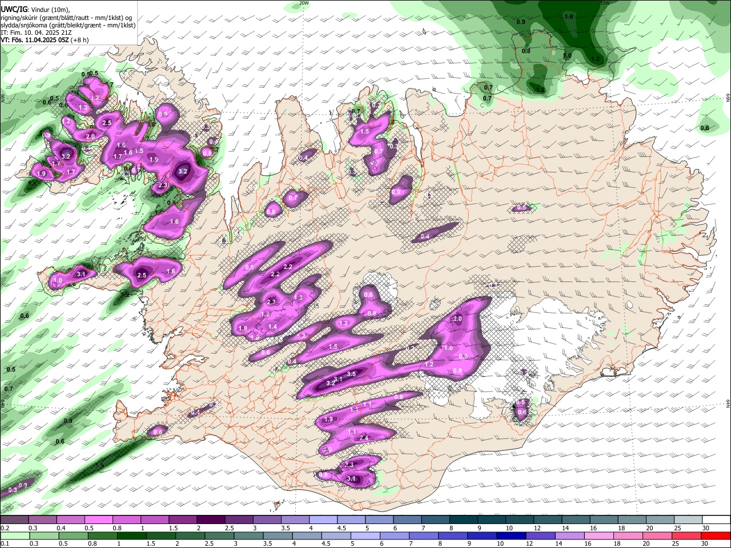Click the 'rigning/skúrir' legend description line

coord(67,18)
